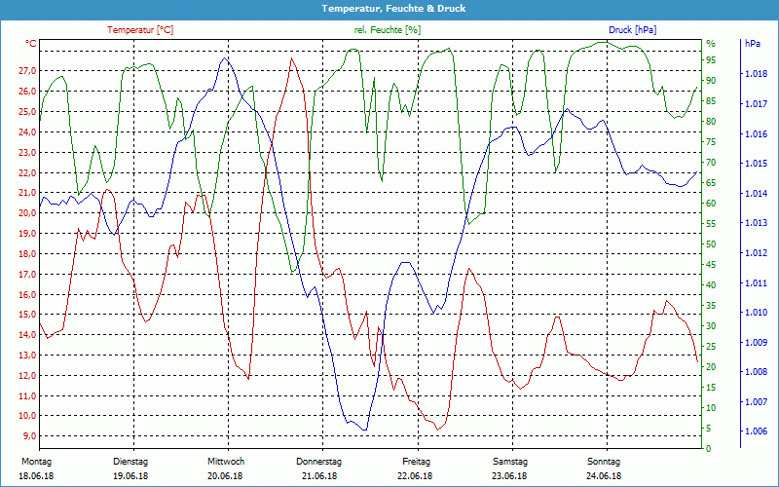Image resolution: width=779 pixels, height=487 pixels.
Task: Click temperature axis value 17,0
Action: pos(27,275)
